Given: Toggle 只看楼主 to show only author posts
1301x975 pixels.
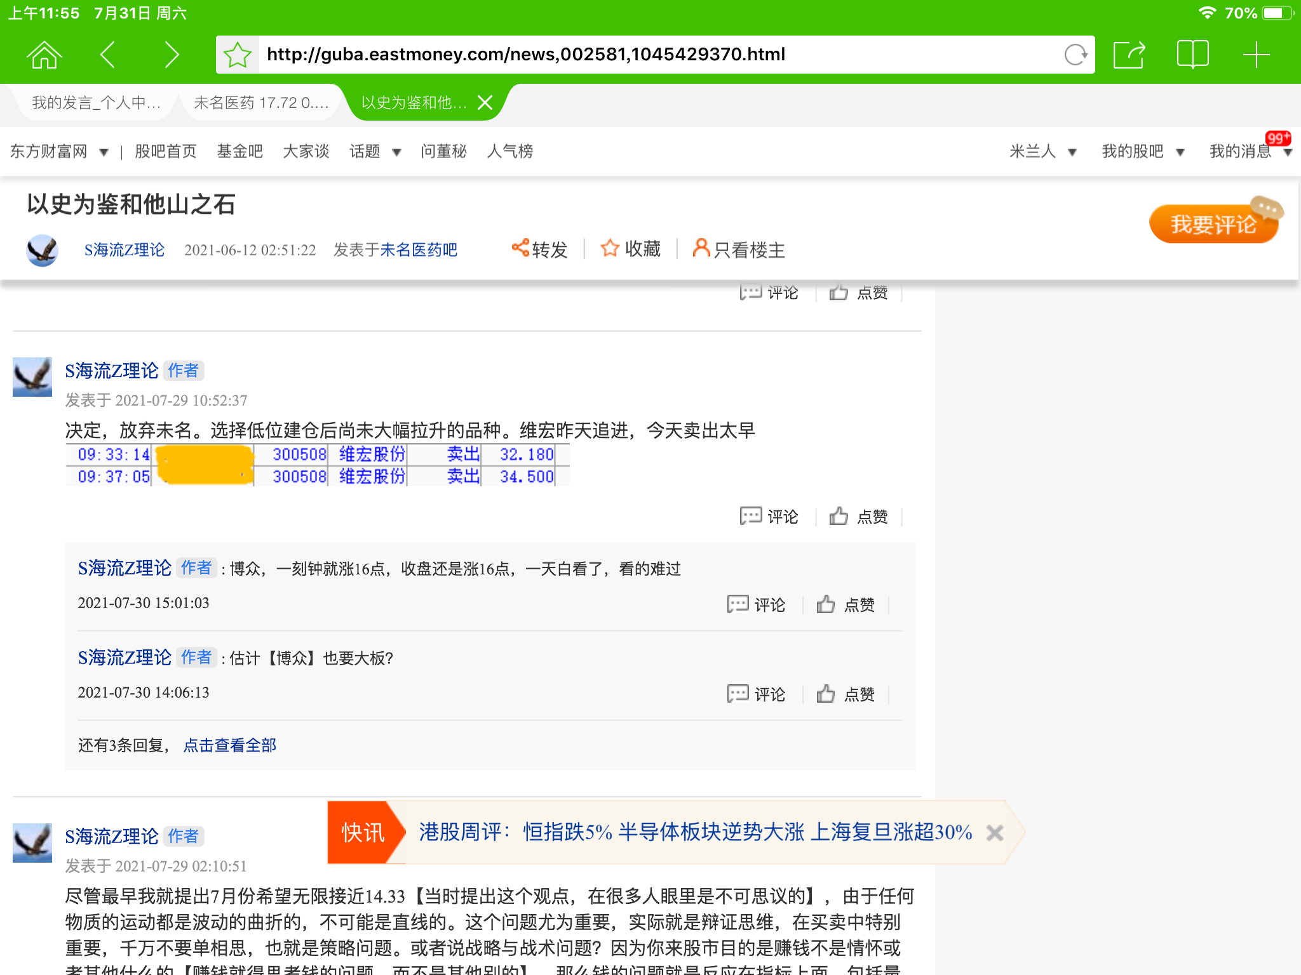Looking at the screenshot, I should pos(739,249).
